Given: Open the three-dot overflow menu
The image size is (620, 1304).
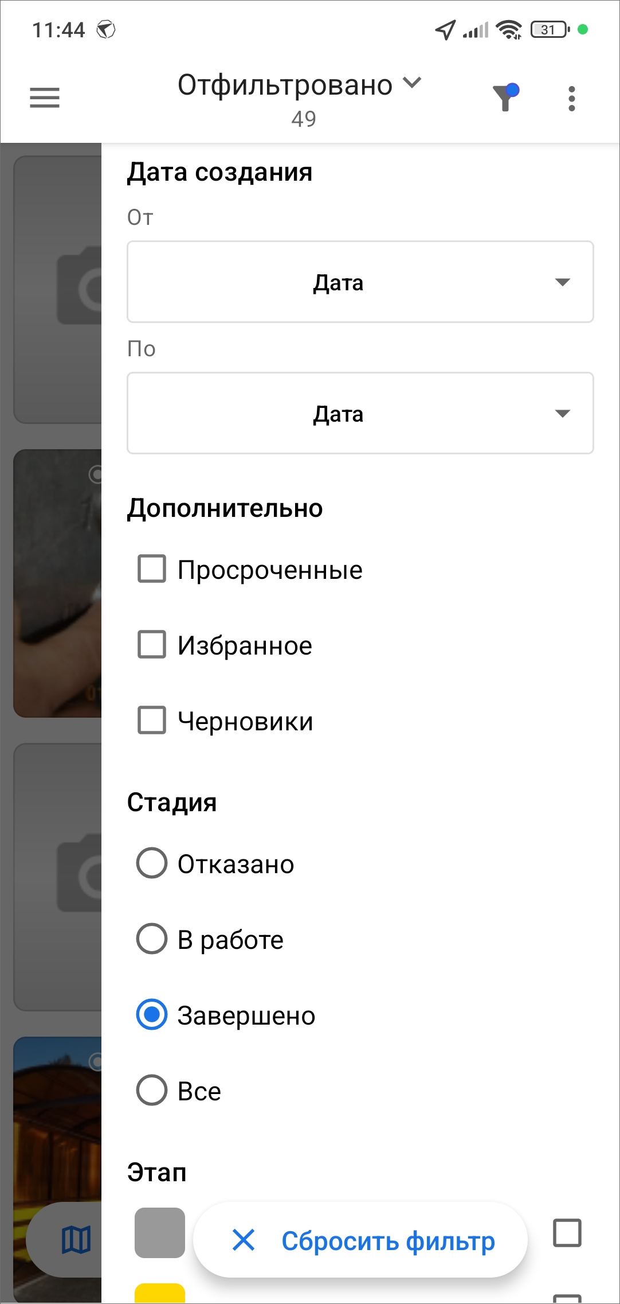Looking at the screenshot, I should (571, 99).
